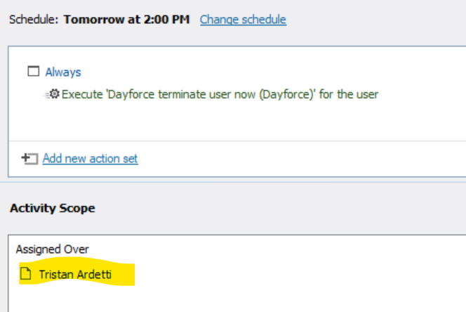The height and width of the screenshot is (312, 466).
Task: Click the document icon beside Tristan Ardetti
Action: (x=26, y=273)
